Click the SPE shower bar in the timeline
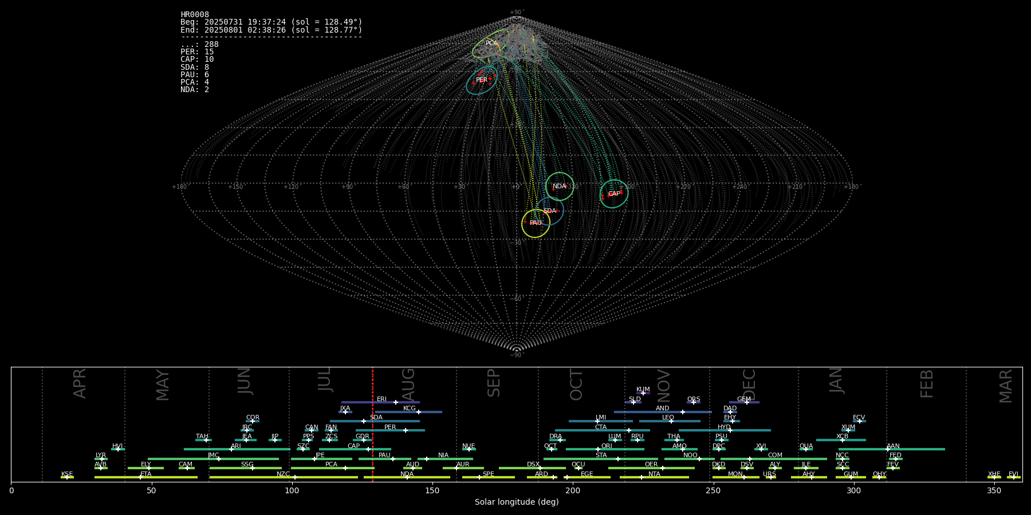The width and height of the screenshot is (1031, 515). coord(489,477)
